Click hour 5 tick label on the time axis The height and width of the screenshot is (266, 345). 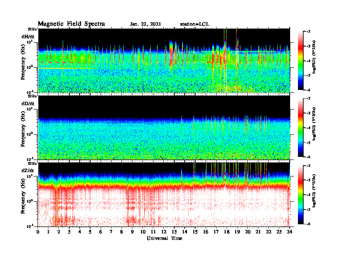tap(90, 232)
